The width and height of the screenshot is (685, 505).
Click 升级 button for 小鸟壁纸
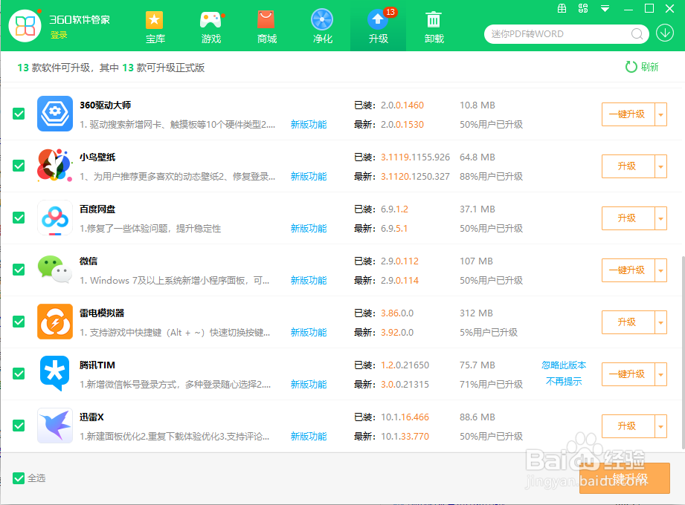(628, 166)
